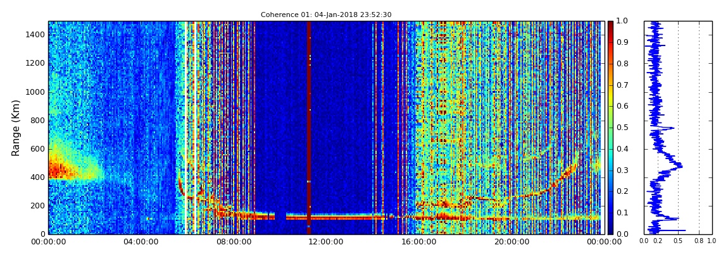Click the 04:00:00 time axis label
Screen dimensions: 728x257
140,242
